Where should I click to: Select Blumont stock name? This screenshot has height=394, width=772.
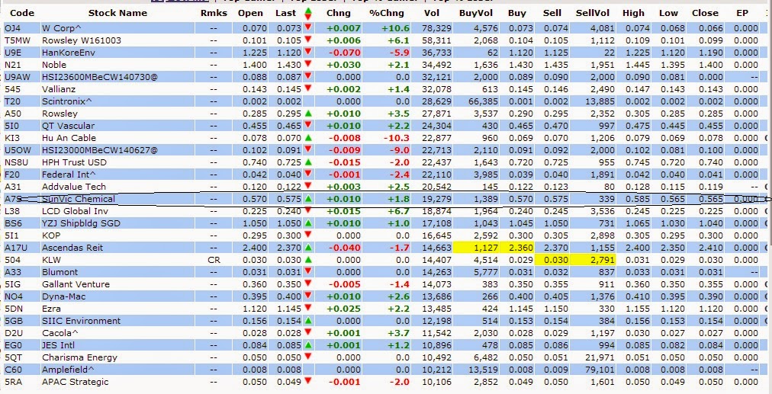[58, 272]
